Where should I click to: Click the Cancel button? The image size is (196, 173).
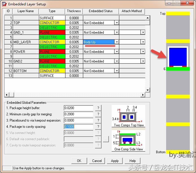(97, 161)
